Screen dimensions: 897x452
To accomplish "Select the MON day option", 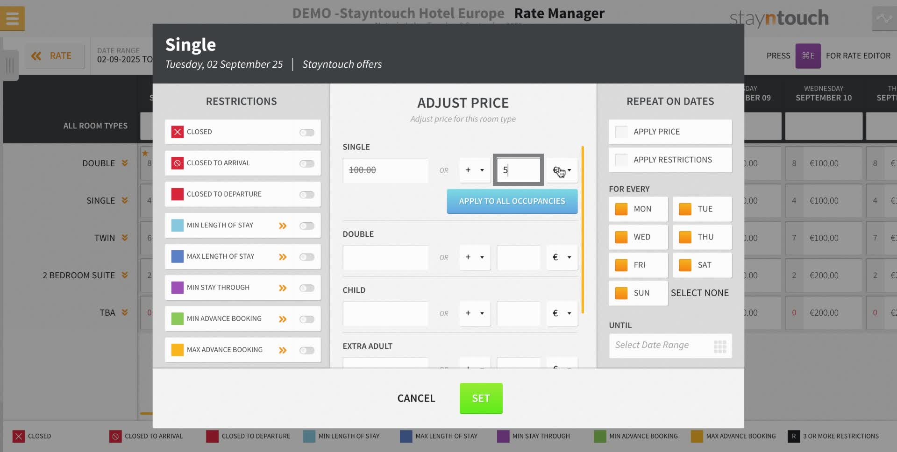I will coord(638,209).
